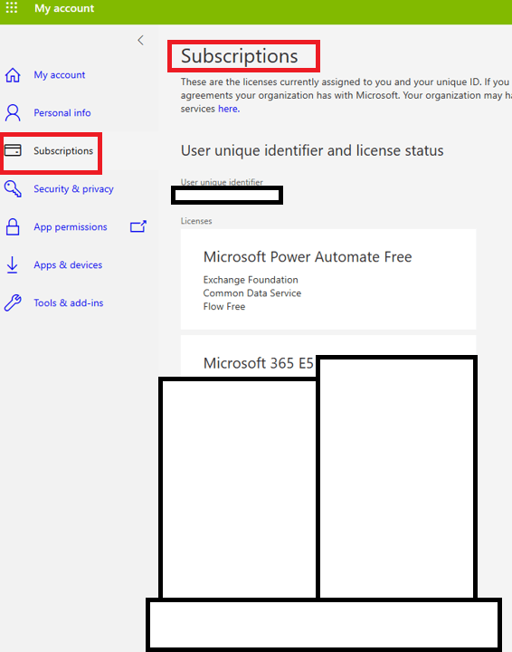The height and width of the screenshot is (652, 512).
Task: Click the padlock icon for App permissions
Action: (13, 227)
